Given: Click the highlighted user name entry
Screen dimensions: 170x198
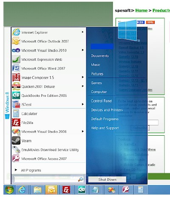Looking at the screenshot, I should 102,46.
